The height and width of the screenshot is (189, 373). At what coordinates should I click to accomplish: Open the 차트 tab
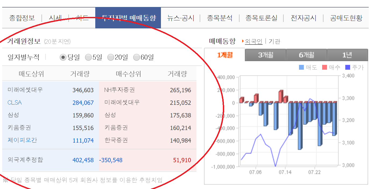[82, 18]
